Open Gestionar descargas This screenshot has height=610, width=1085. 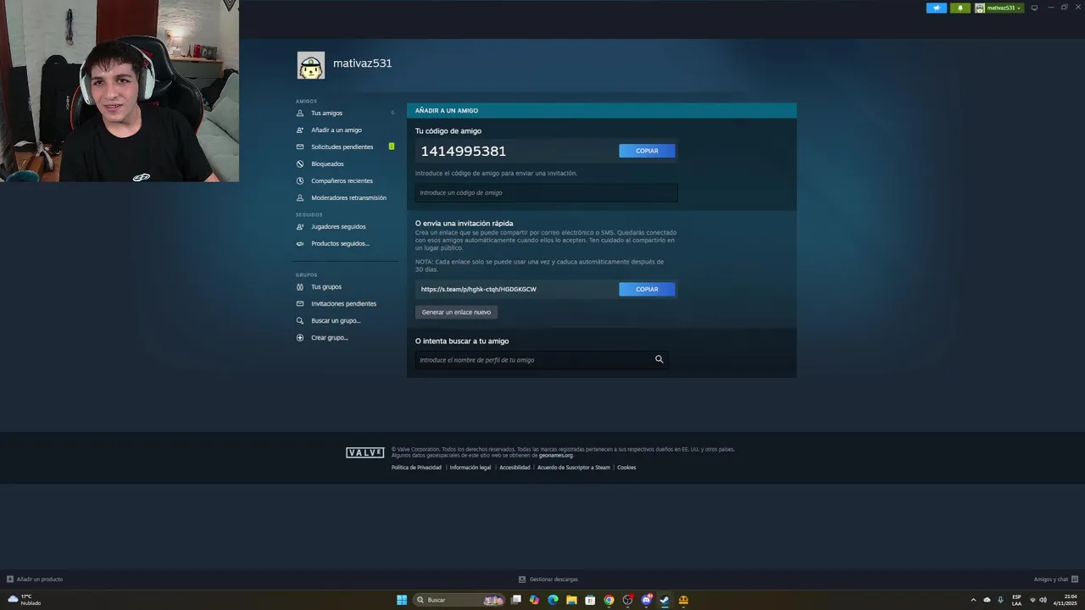coord(548,579)
